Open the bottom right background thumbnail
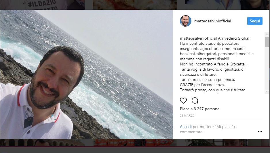270x153 pixels. (227, 143)
